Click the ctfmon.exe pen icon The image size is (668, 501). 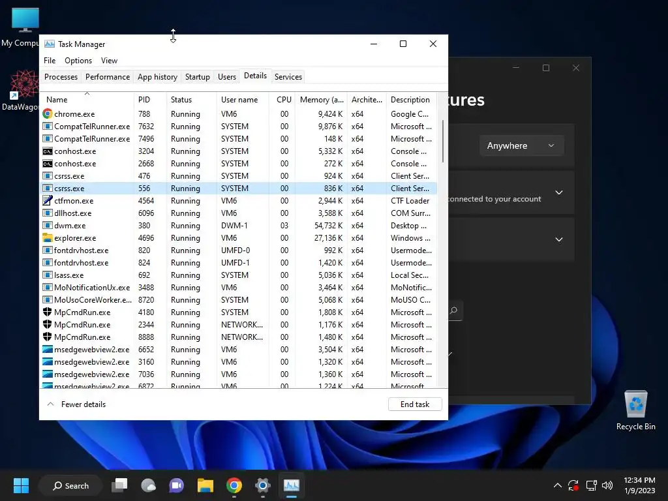pos(47,201)
